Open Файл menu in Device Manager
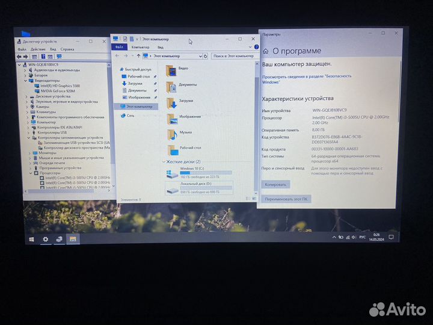Image resolution: width=433 pixels, height=325 pixels. coord(22,49)
